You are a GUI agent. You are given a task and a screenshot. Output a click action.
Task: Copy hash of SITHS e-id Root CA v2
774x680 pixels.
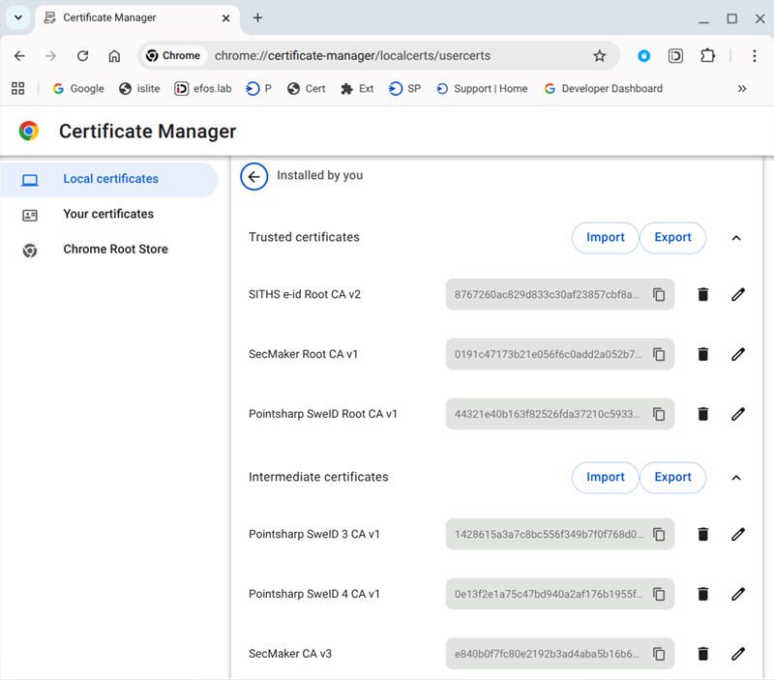tap(659, 295)
